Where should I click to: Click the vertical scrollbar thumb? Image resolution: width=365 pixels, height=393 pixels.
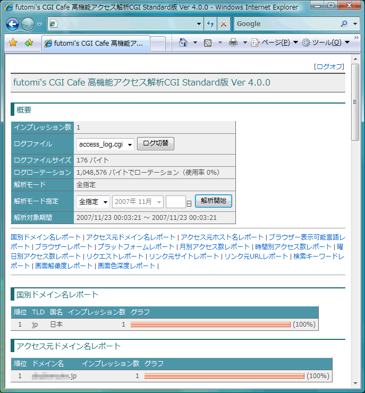355,102
